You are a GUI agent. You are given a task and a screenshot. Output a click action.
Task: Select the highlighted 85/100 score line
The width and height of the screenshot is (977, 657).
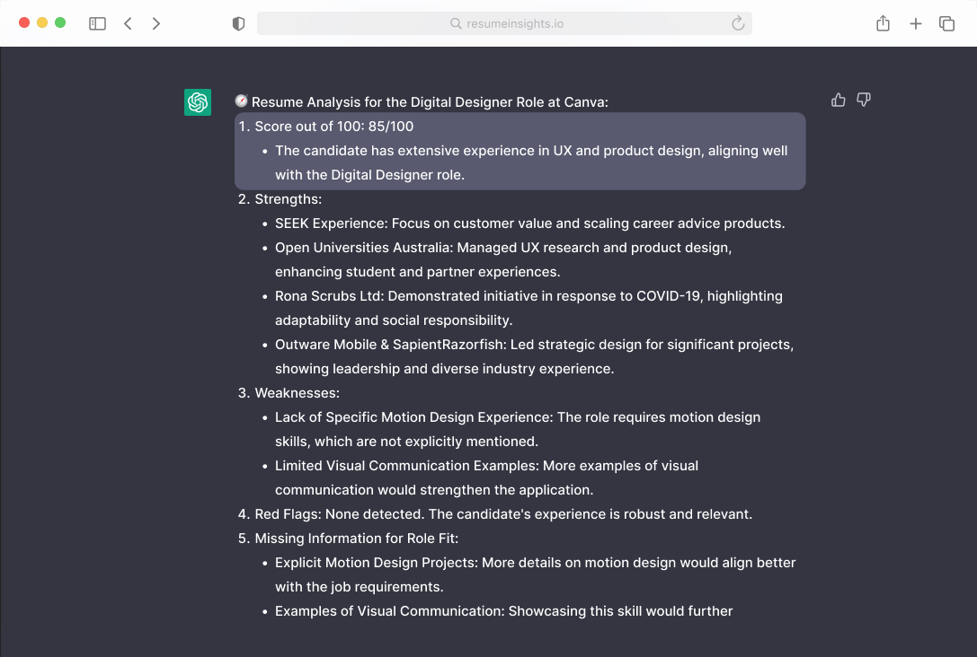tap(334, 127)
